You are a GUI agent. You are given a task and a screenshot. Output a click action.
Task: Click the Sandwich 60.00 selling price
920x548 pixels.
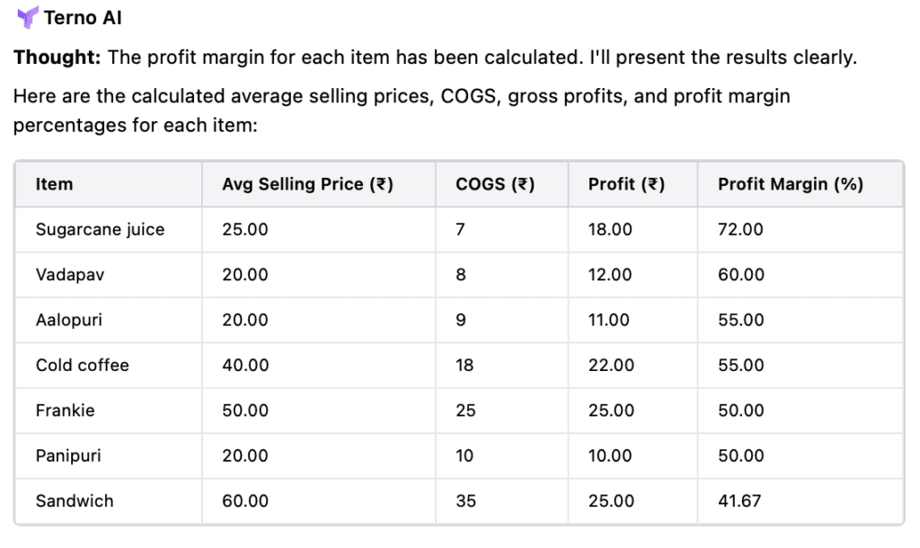(x=245, y=501)
